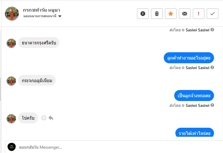Click Sasiwi Sasiwi sender name under เป็นลูกจ้างหรอคะ

197,105
